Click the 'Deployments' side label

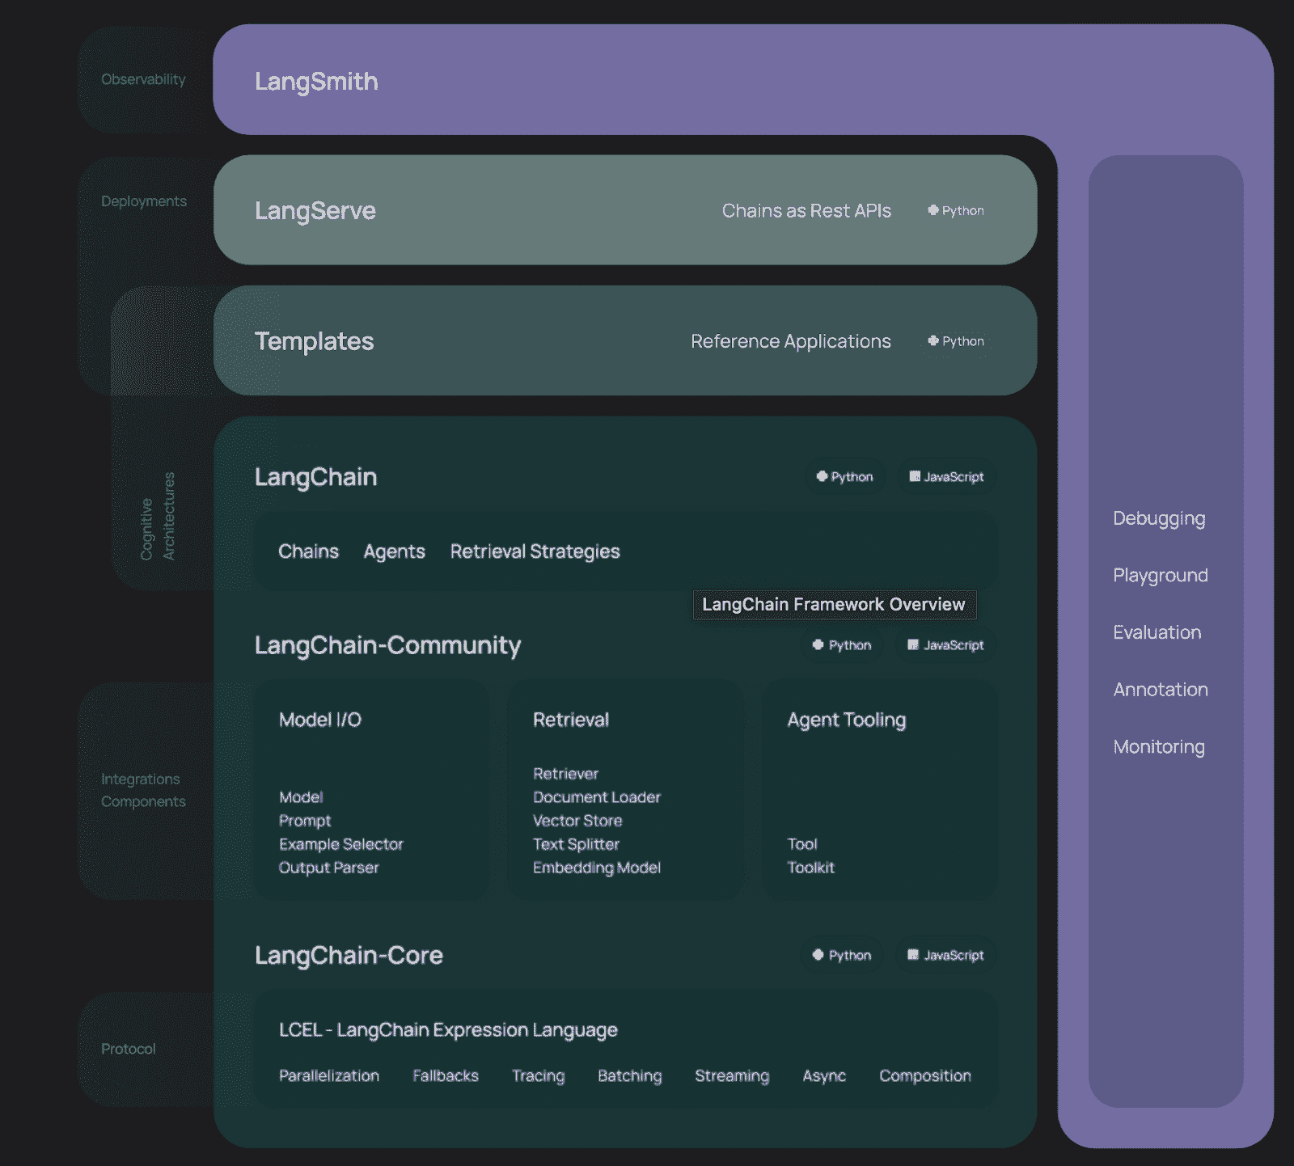click(144, 201)
